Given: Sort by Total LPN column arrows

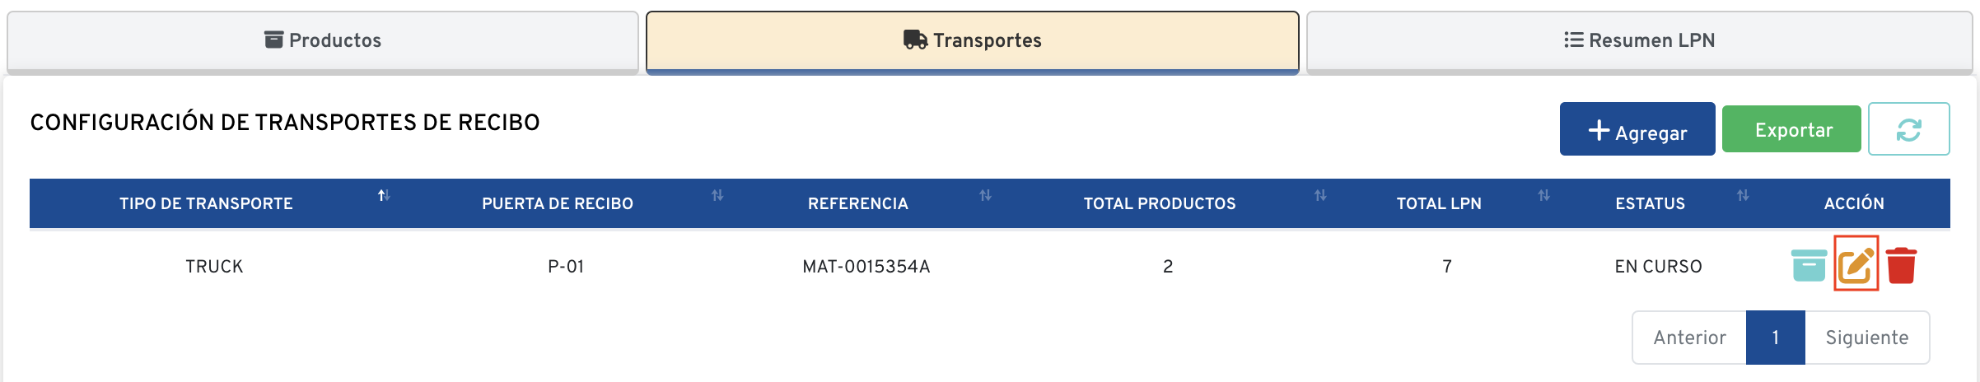Looking at the screenshot, I should 1543,196.
